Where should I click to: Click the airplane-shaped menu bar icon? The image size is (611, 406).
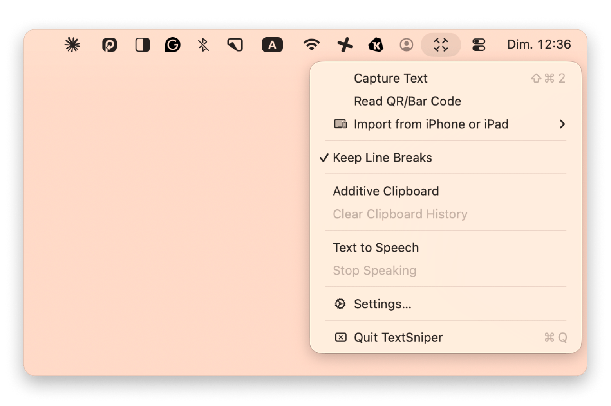coord(345,45)
